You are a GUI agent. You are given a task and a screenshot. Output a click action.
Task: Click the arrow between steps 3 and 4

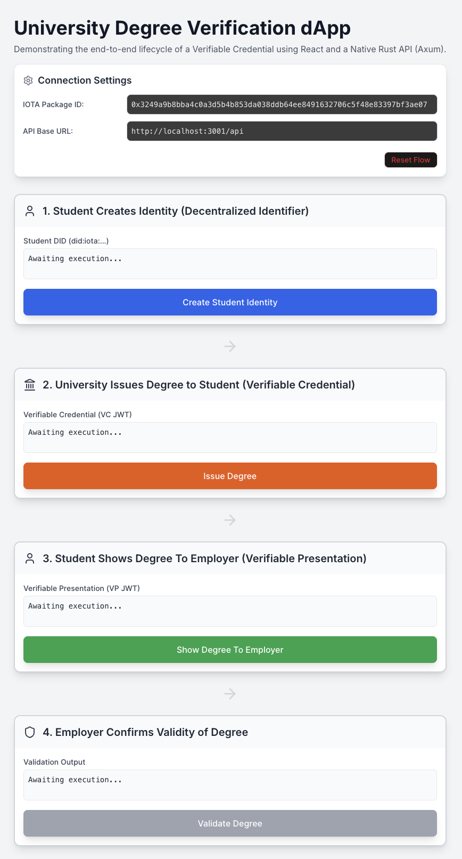230,693
